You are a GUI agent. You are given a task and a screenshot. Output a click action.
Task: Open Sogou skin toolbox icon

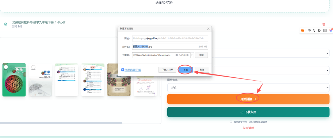pyautogui.click(x=331, y=31)
